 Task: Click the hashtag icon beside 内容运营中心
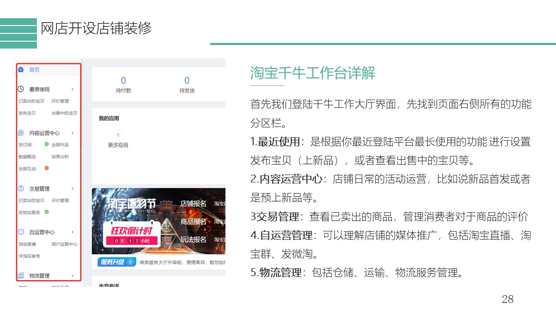click(x=20, y=133)
